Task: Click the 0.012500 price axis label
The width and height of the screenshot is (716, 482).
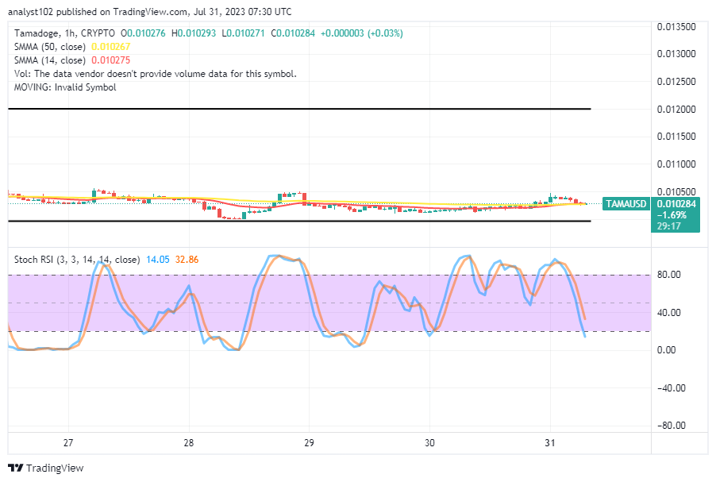Action: click(x=676, y=82)
